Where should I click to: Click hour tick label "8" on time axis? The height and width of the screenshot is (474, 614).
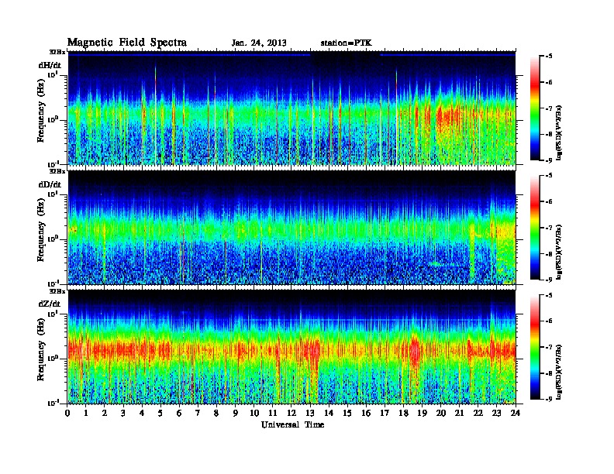coord(216,413)
